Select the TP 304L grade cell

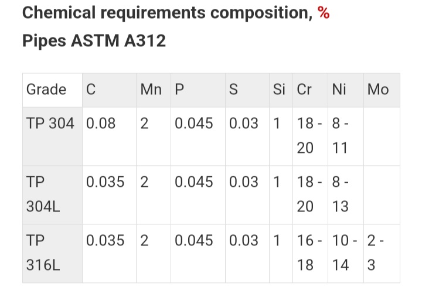tap(53, 195)
